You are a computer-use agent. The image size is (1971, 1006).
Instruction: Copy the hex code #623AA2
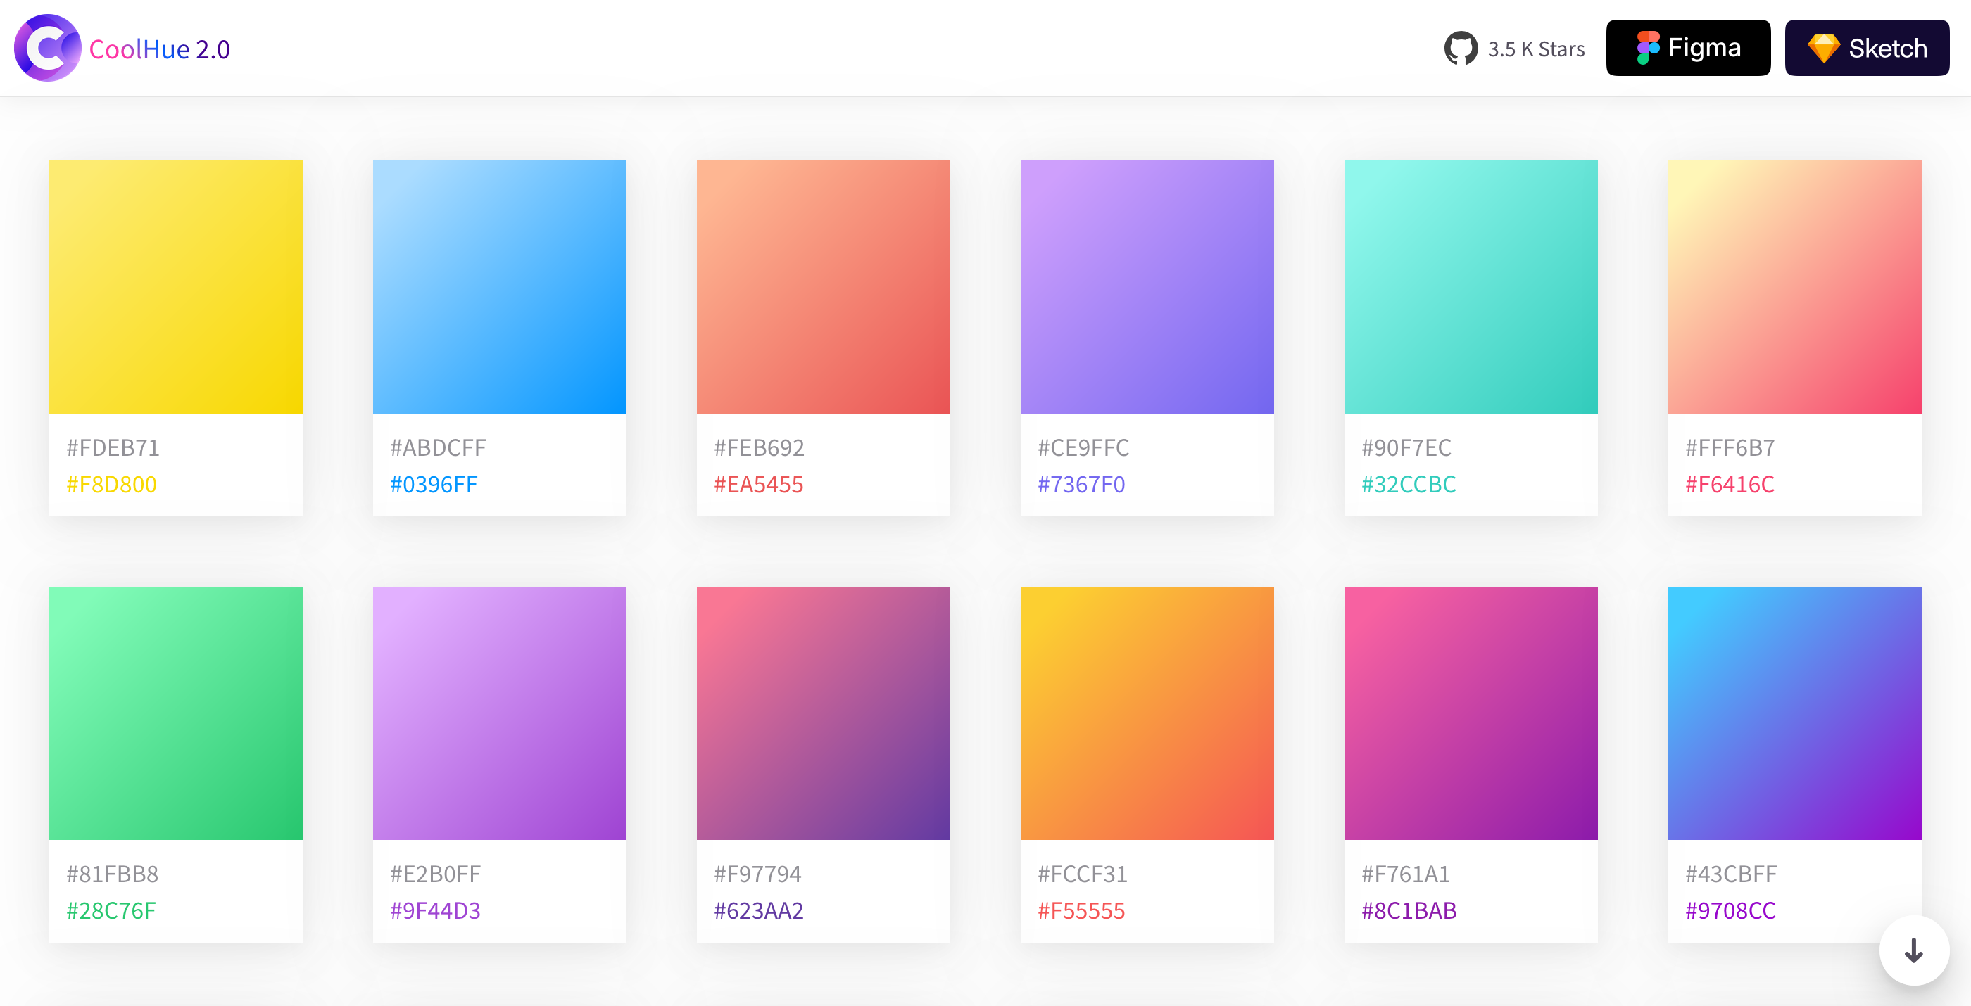[758, 911]
